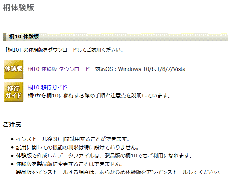This screenshot has height=179, width=228.
Task: Click the bullet 試用に関しての機能の制限は特に設けておりません
Action: 77,147
